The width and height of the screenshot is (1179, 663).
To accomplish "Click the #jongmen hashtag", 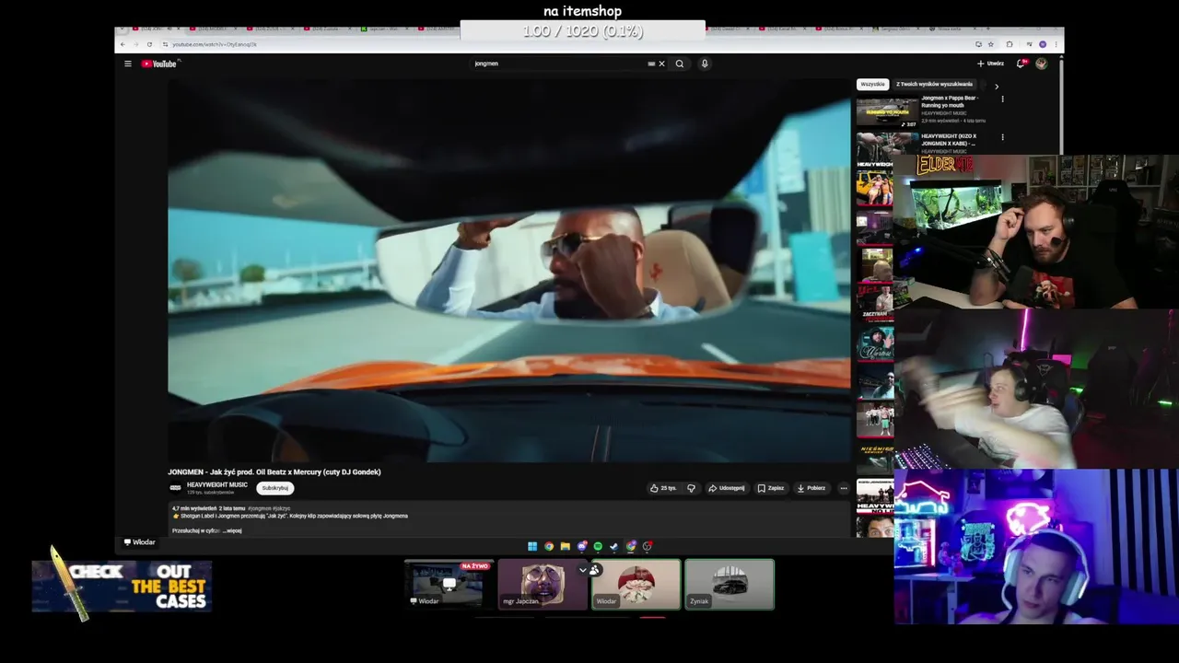I will coord(259,508).
